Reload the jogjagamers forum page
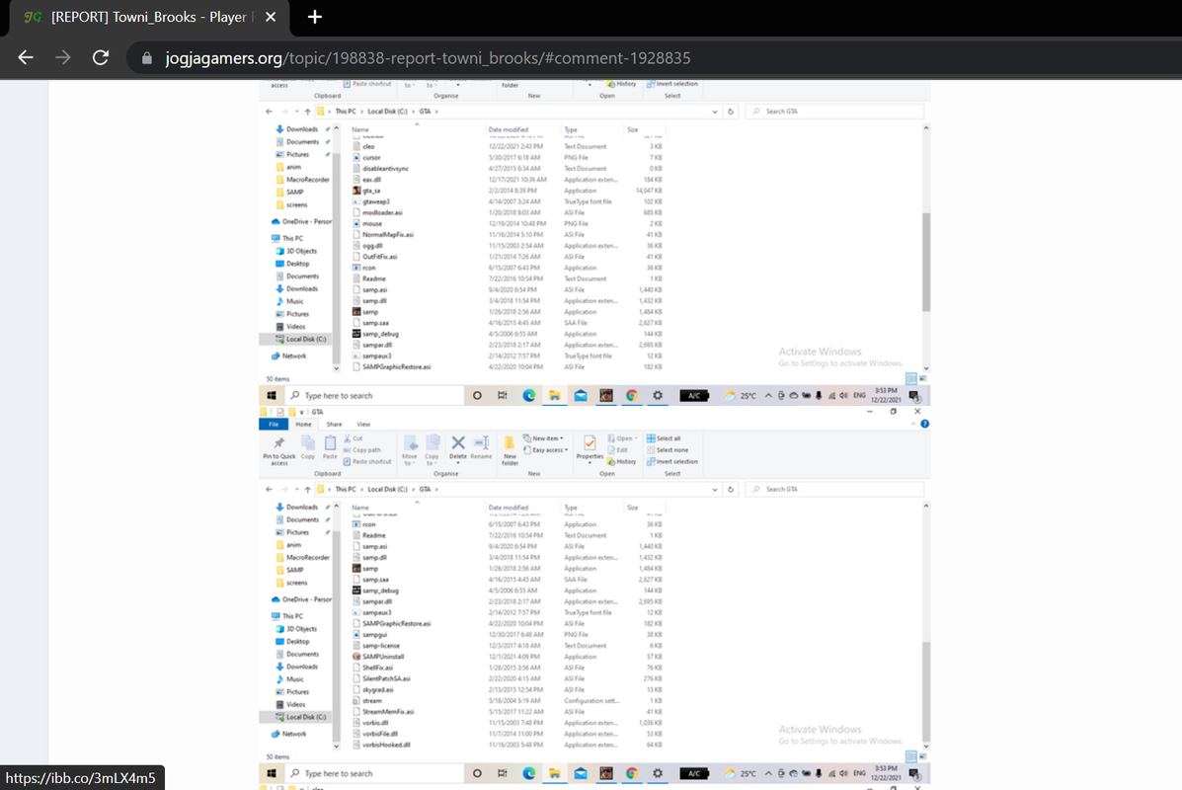This screenshot has height=790, width=1182. (101, 58)
